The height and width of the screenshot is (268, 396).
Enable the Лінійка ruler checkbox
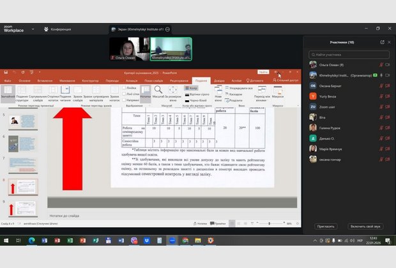click(x=124, y=88)
